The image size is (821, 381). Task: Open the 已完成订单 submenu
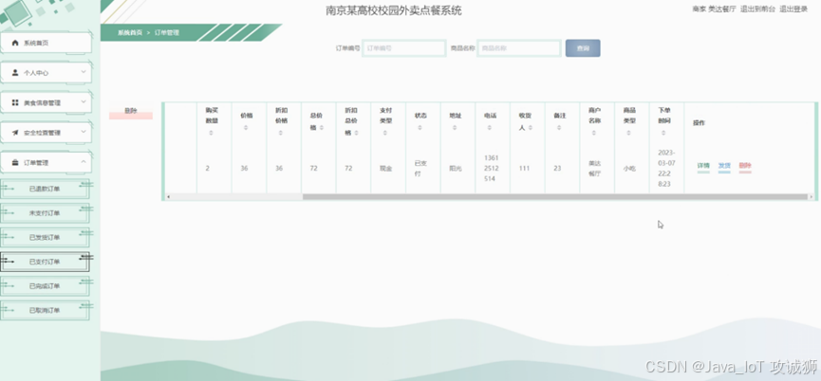tap(45, 286)
